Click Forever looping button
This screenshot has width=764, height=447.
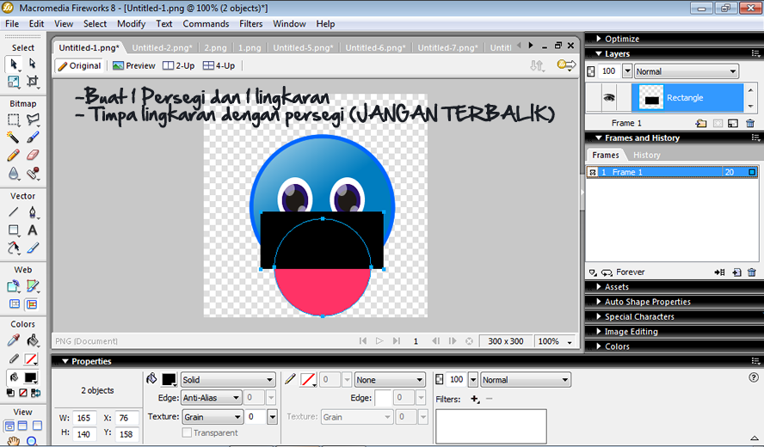tap(607, 272)
